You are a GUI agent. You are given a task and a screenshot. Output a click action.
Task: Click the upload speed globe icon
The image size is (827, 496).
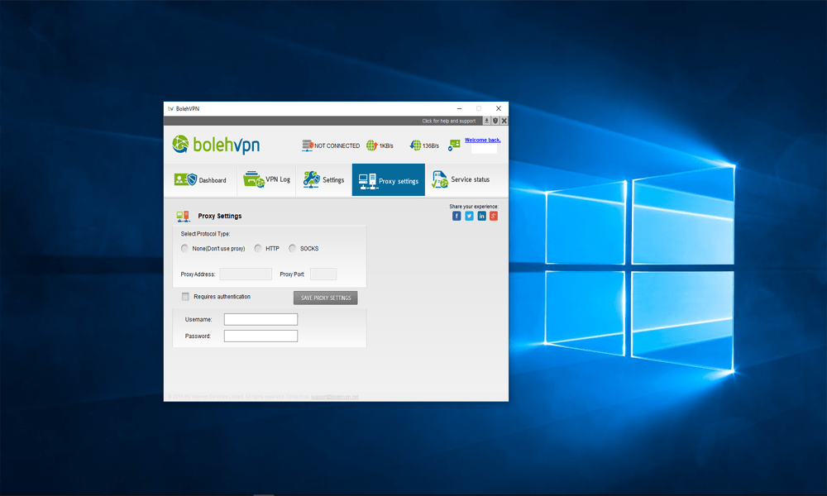click(372, 145)
